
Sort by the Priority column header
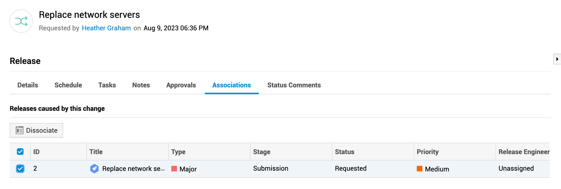coord(428,152)
